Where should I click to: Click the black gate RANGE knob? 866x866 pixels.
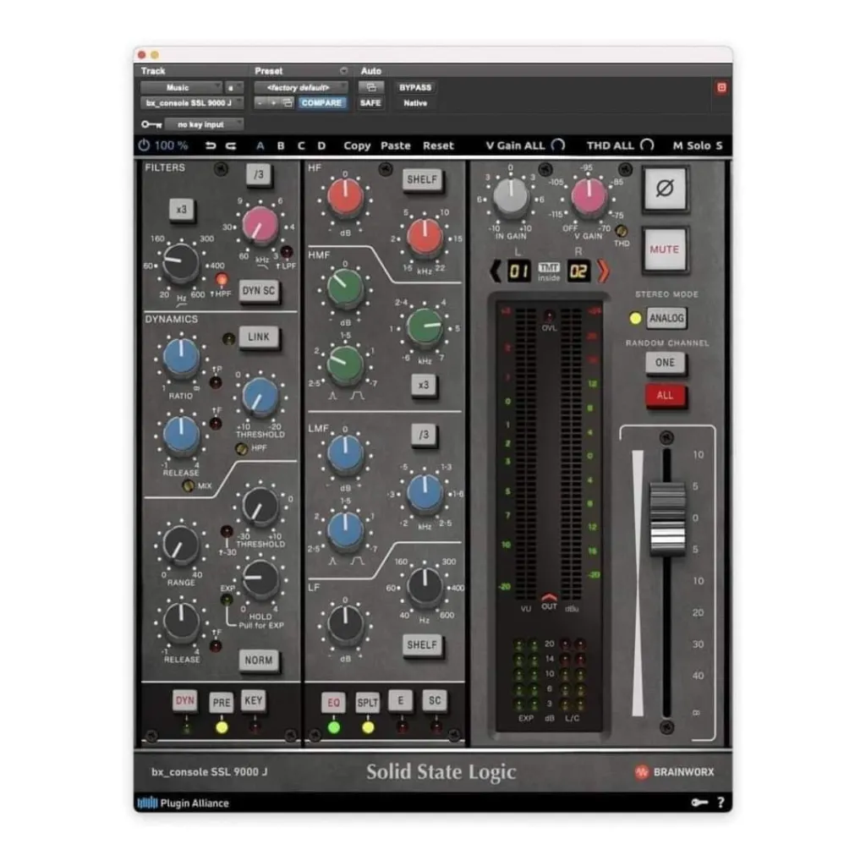click(181, 544)
